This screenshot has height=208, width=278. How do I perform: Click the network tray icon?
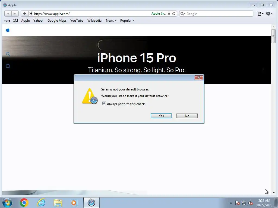tap(244, 203)
